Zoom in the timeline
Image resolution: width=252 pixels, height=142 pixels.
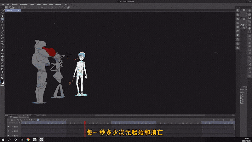[20, 120]
